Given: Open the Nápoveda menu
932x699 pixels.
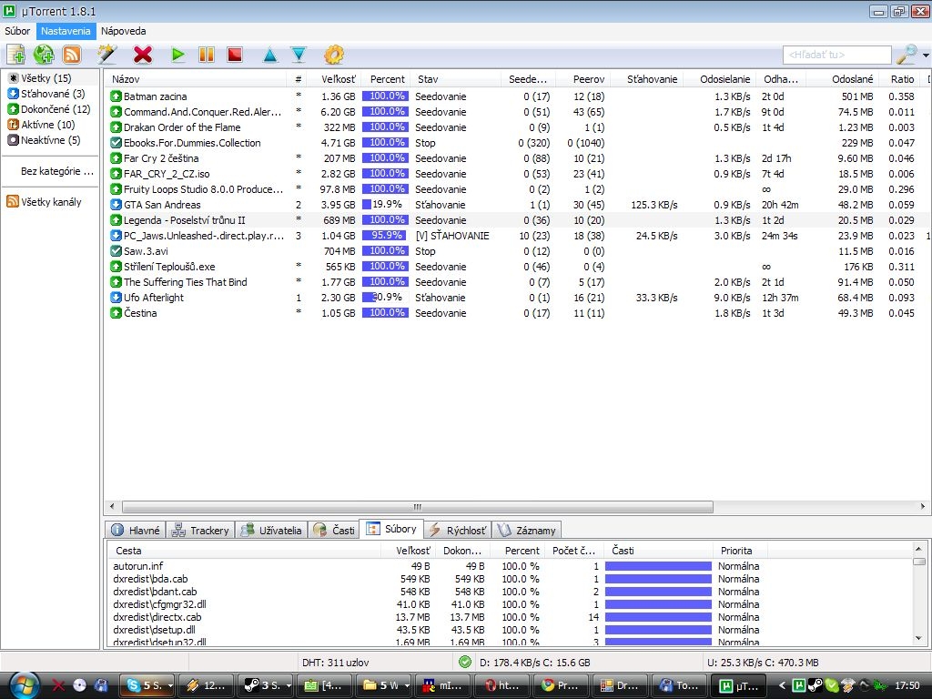Looking at the screenshot, I should 123,31.
